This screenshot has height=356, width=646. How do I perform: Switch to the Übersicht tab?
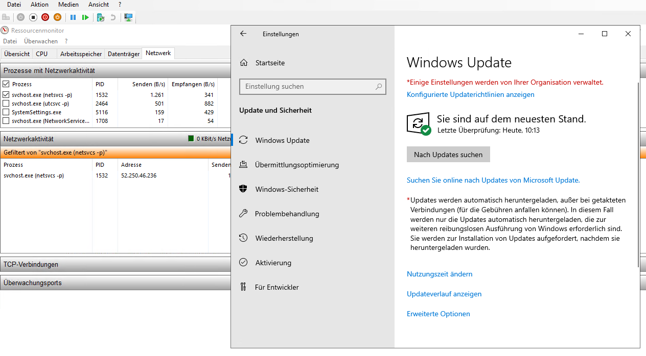point(17,54)
